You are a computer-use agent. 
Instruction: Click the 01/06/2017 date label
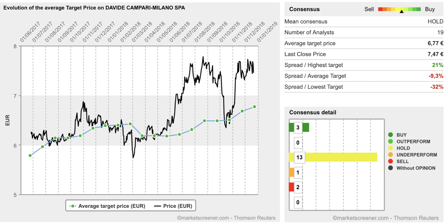tap(30, 32)
